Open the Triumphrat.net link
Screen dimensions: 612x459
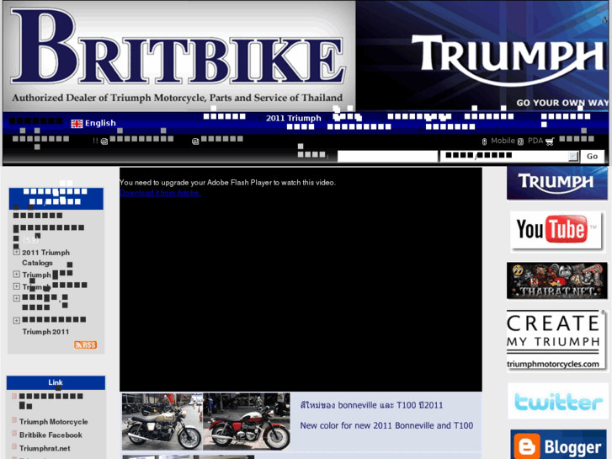tap(45, 448)
